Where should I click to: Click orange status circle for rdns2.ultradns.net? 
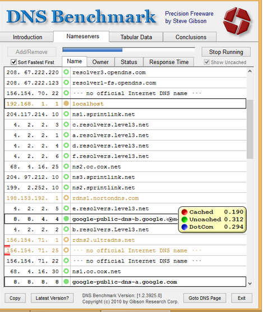click(x=66, y=240)
